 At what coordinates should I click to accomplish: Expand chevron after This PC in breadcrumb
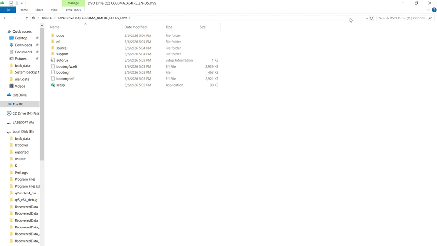55,18
